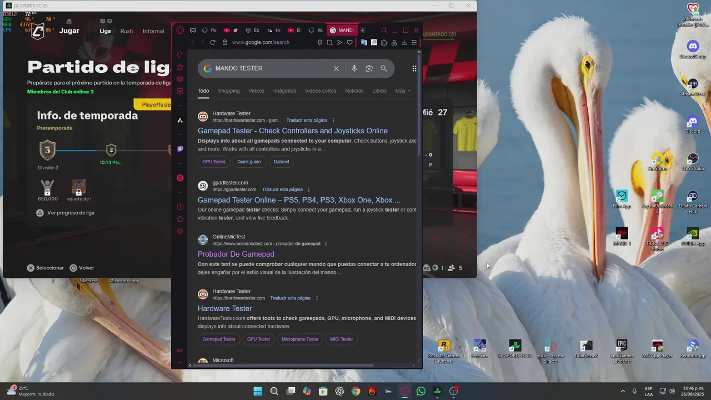
Task: Open Epic Games Launcher desktop shortcut
Action: tap(622, 351)
